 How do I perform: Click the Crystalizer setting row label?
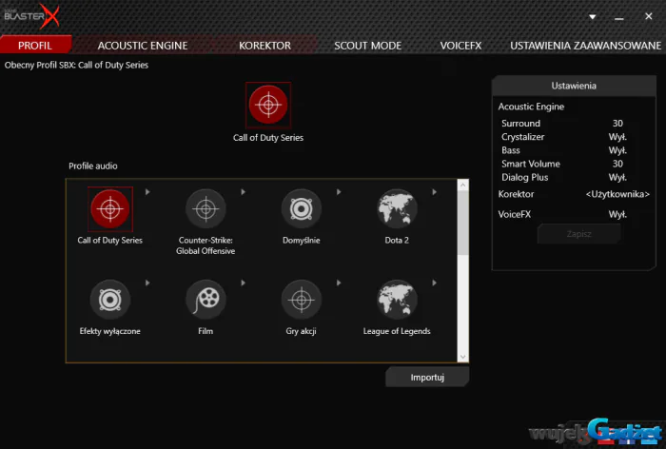pyautogui.click(x=522, y=137)
